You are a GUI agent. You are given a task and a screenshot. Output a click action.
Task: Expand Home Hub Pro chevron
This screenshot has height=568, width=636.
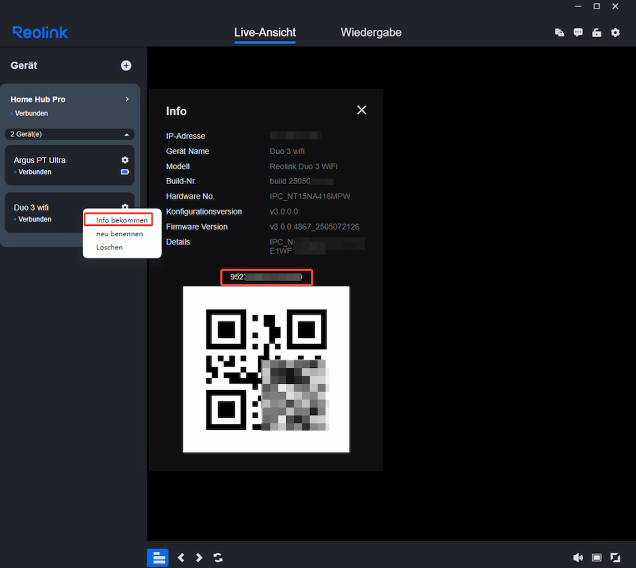click(x=127, y=99)
